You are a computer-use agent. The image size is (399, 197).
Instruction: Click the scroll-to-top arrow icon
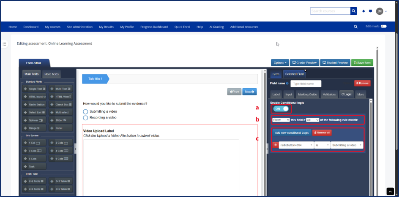(390, 191)
